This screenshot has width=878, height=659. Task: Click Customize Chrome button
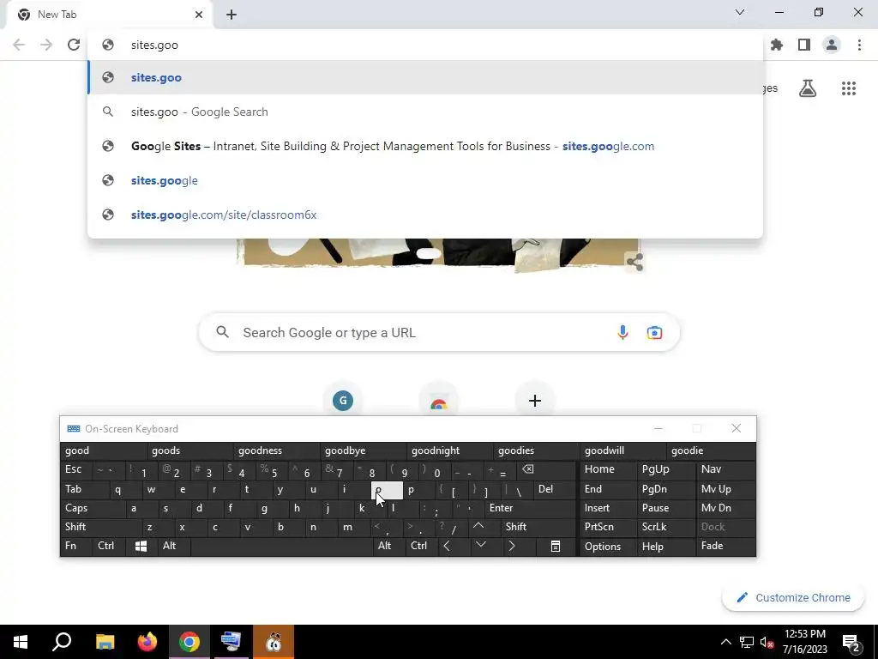tap(793, 597)
